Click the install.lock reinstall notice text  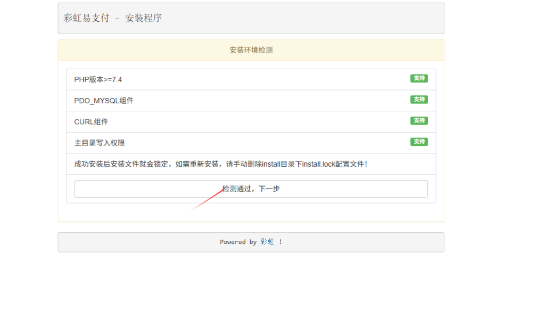click(x=220, y=164)
